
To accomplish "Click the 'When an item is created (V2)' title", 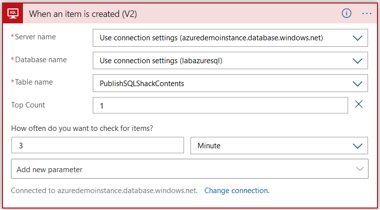I will (x=83, y=14).
